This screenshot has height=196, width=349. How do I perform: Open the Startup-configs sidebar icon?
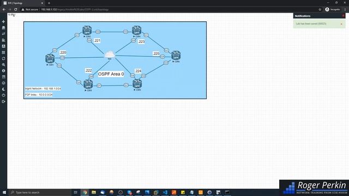(x=3, y=40)
